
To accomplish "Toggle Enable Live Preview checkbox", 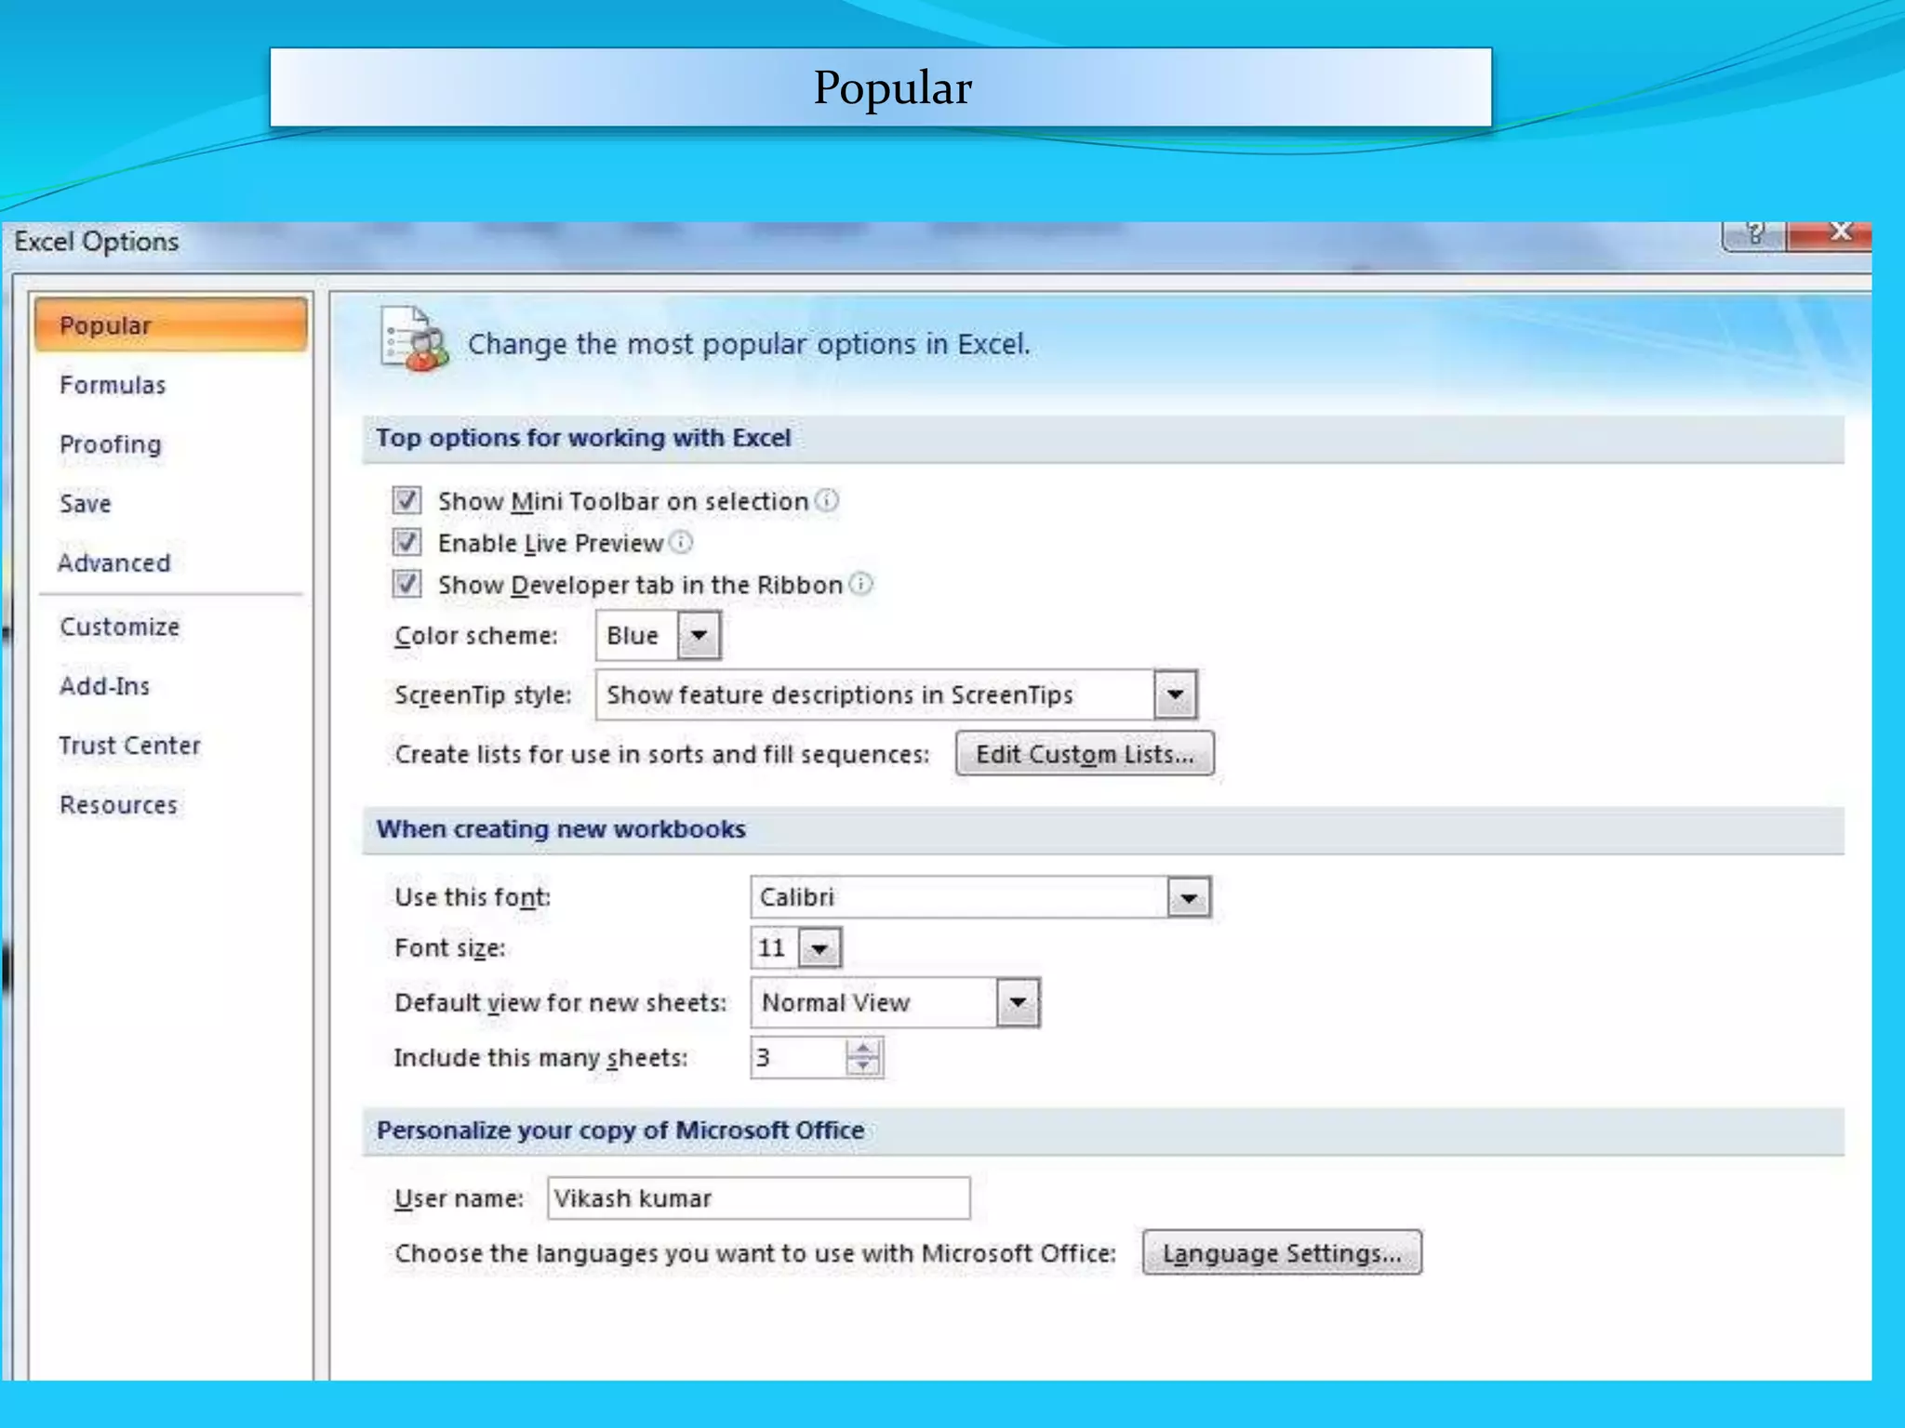I will click(406, 542).
